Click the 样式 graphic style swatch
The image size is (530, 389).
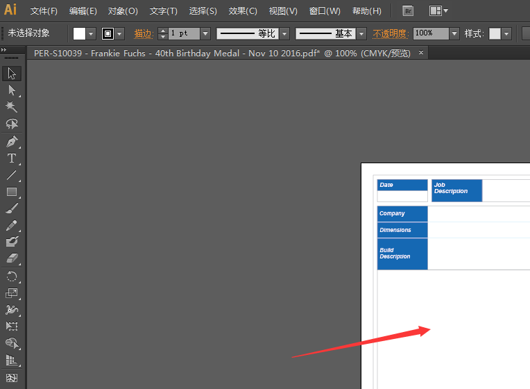495,34
